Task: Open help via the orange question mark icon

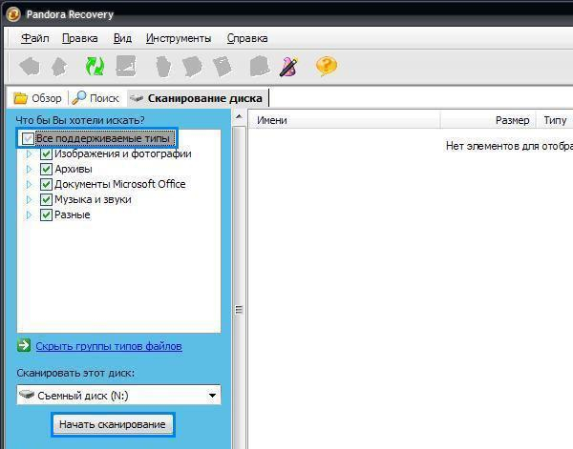Action: point(327,66)
